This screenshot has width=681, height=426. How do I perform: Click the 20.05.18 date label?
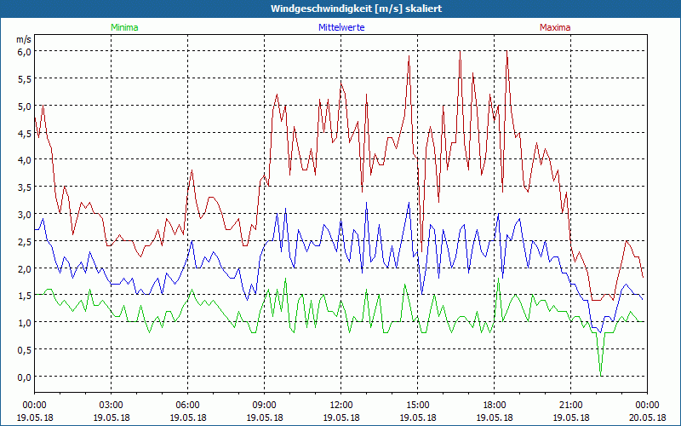point(646,417)
